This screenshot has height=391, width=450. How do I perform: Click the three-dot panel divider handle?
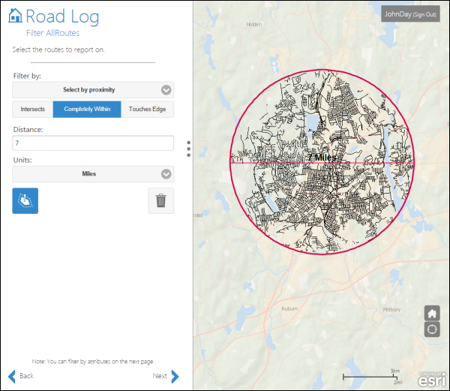(x=188, y=149)
